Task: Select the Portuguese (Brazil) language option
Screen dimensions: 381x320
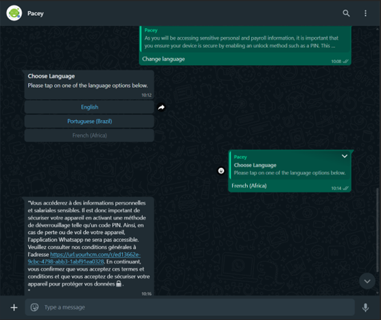Action: pos(89,122)
